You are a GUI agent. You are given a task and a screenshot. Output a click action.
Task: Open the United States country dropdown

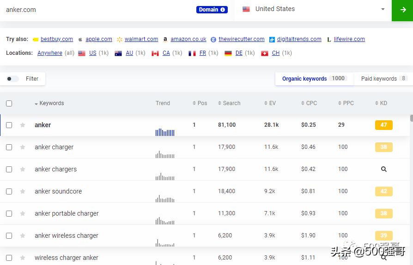pyautogui.click(x=313, y=9)
